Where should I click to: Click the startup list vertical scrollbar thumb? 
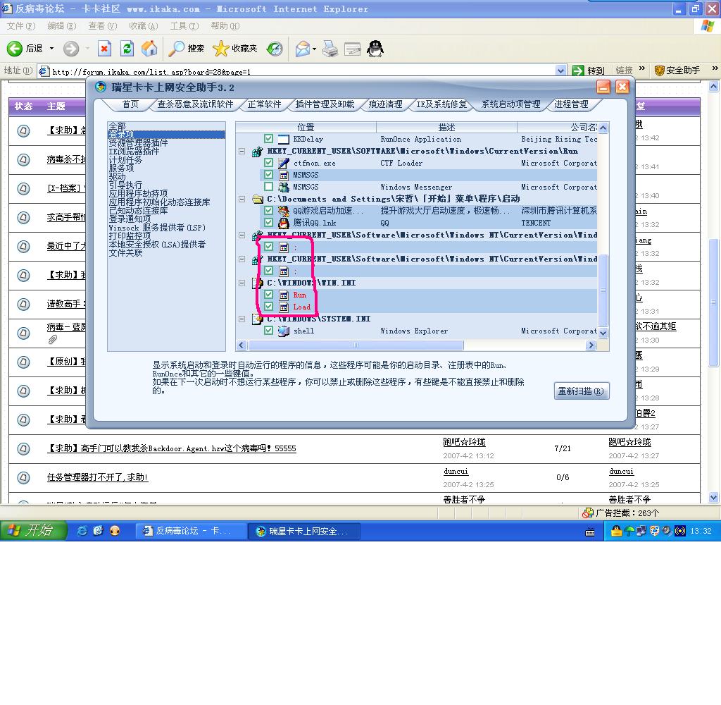[603, 290]
